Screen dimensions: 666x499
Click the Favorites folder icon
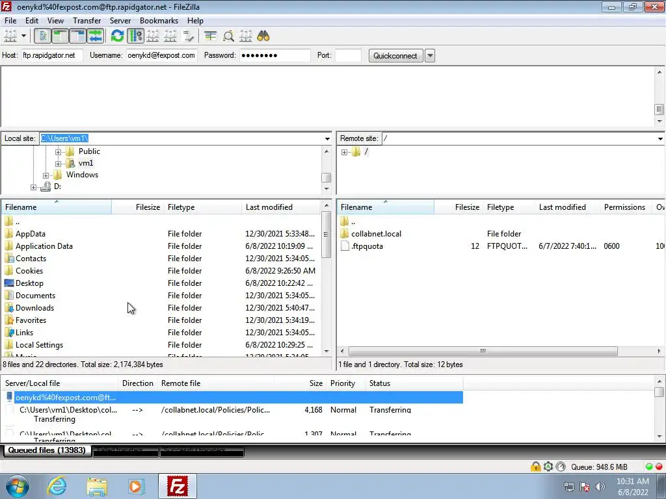coord(9,320)
